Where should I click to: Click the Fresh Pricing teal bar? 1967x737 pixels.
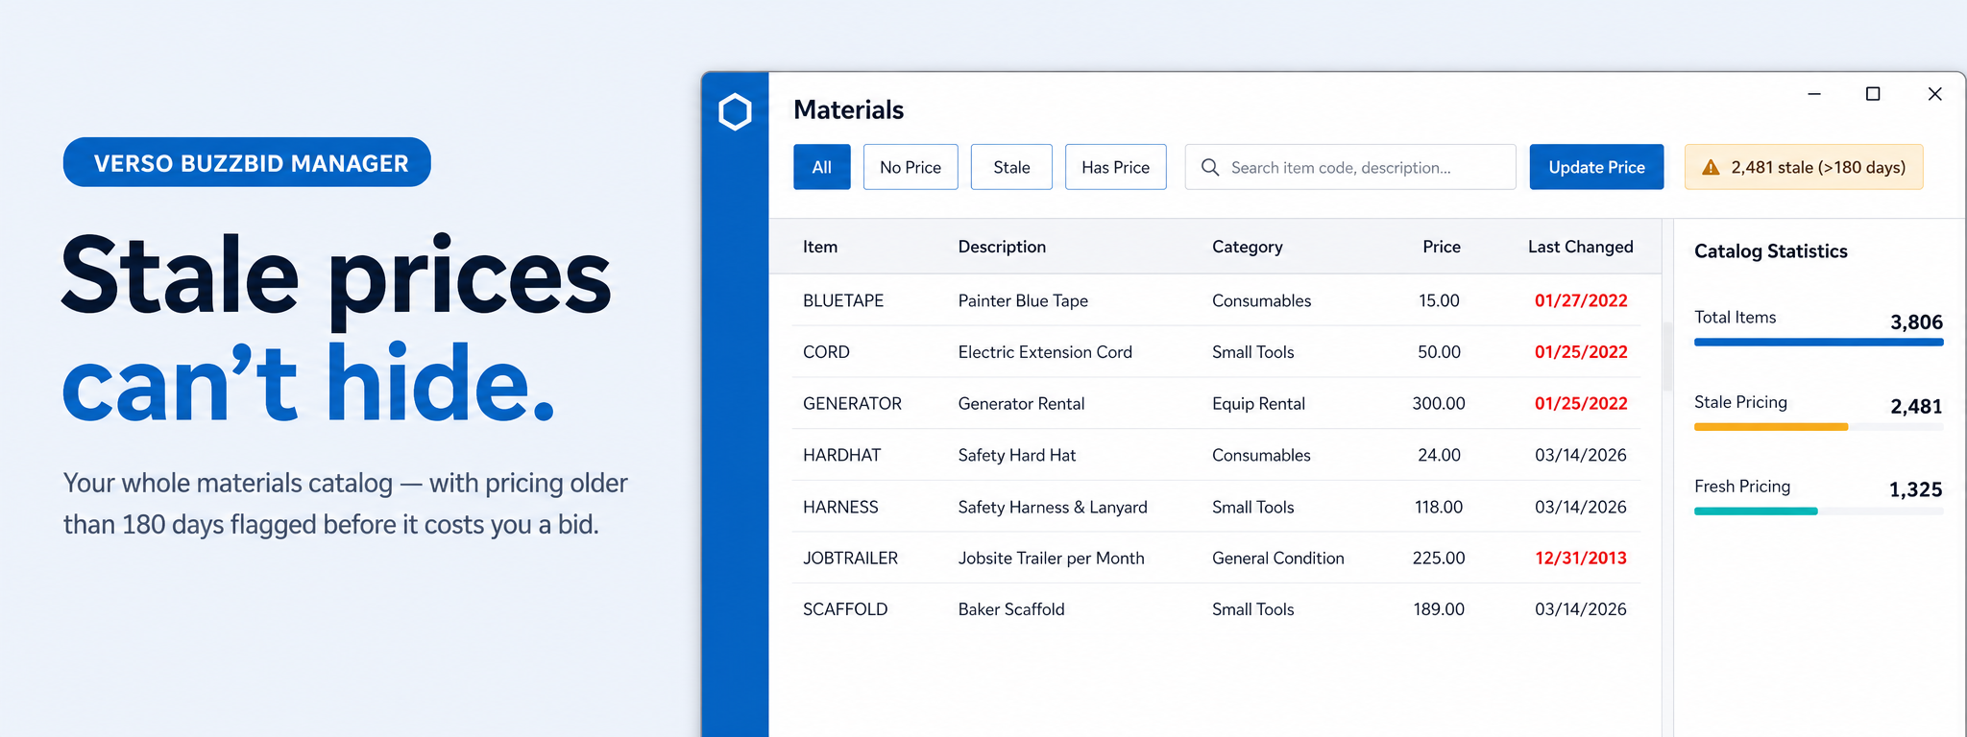click(1756, 511)
